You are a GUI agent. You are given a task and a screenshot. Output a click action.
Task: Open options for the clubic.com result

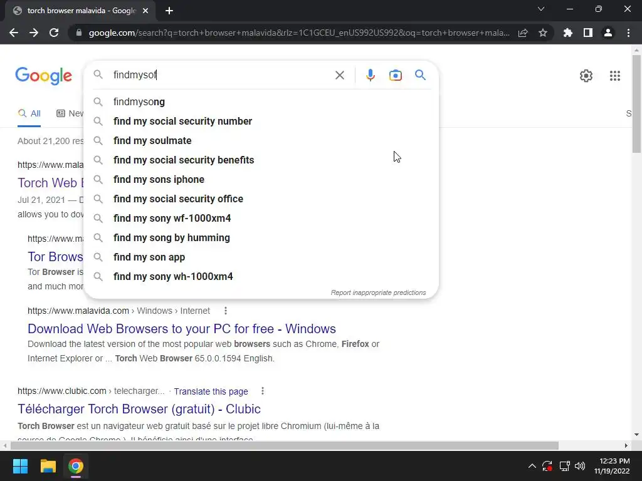[263, 391]
